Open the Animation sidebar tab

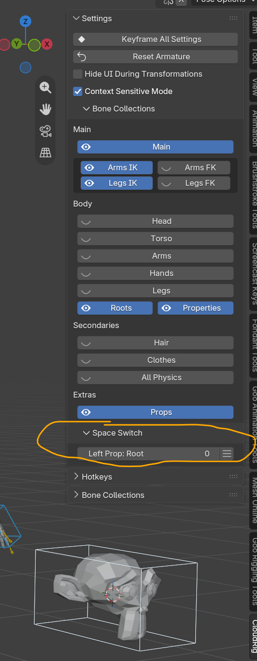(x=254, y=128)
